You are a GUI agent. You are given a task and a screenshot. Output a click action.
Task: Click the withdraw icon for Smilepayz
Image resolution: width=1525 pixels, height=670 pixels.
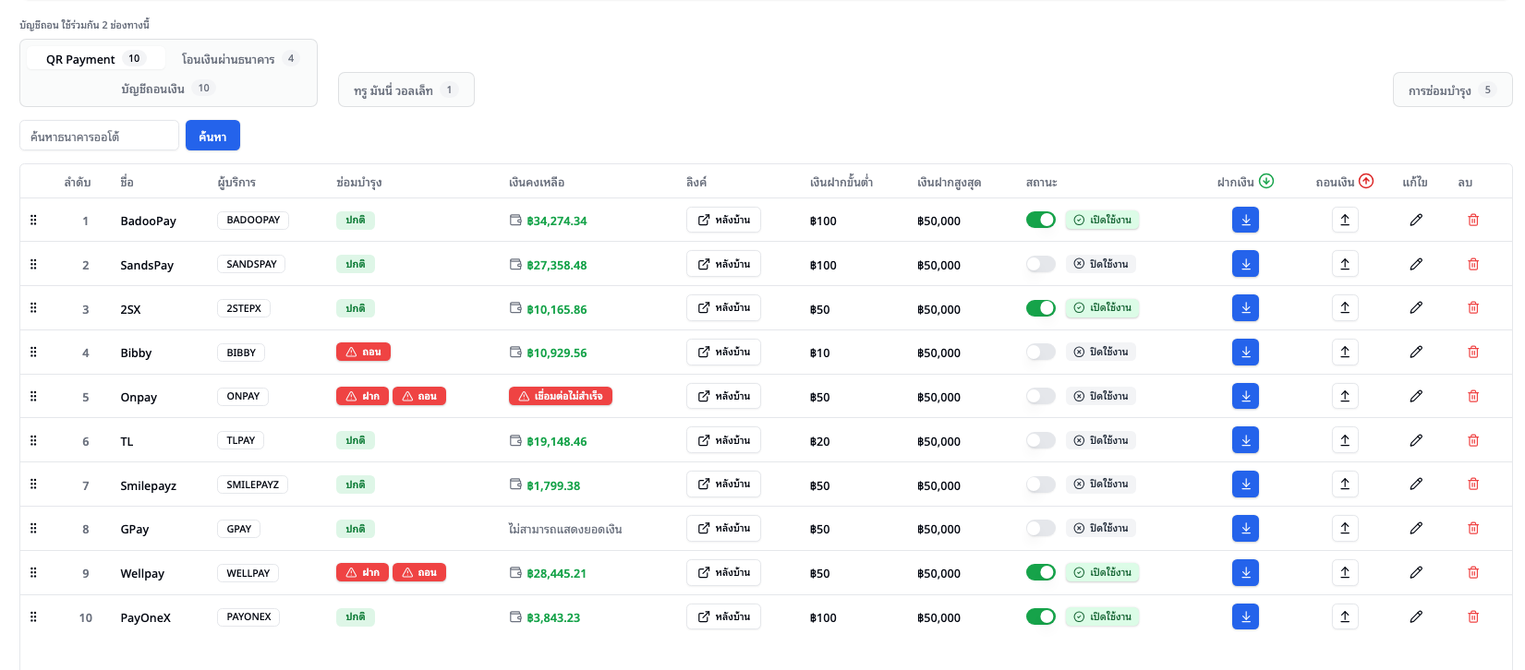point(1344,485)
